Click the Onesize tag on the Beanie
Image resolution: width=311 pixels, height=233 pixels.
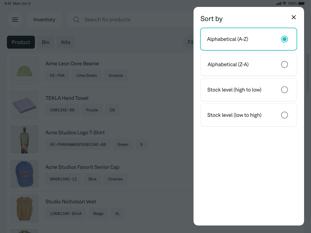click(116, 75)
